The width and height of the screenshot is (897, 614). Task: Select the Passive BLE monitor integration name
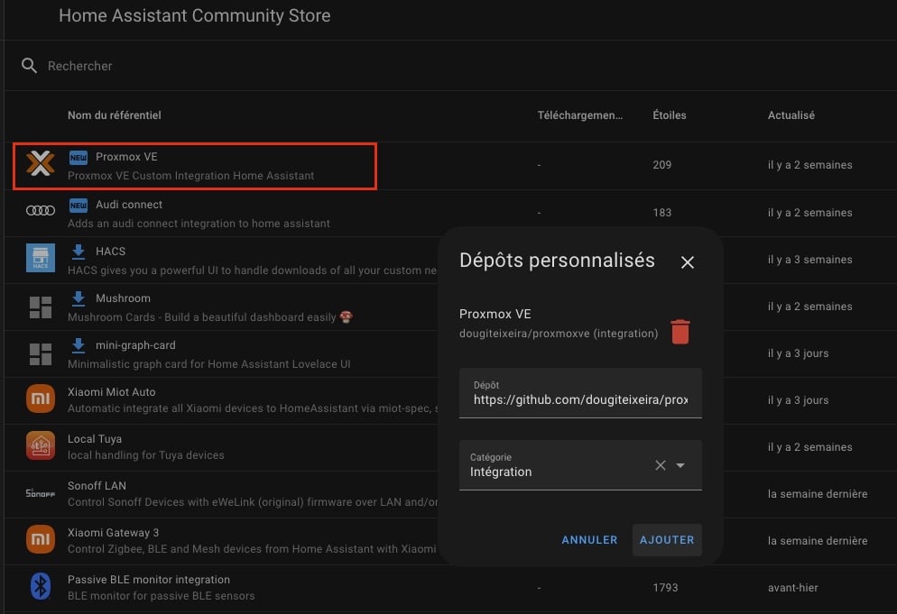[x=149, y=579]
